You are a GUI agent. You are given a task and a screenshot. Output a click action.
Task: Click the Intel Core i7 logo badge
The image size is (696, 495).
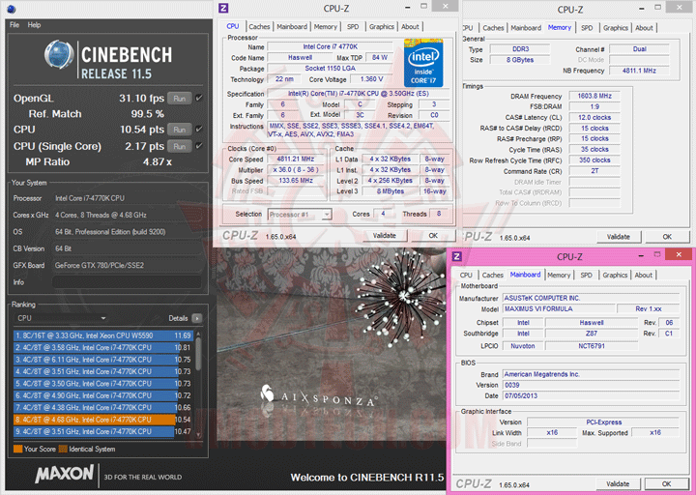coord(423,63)
